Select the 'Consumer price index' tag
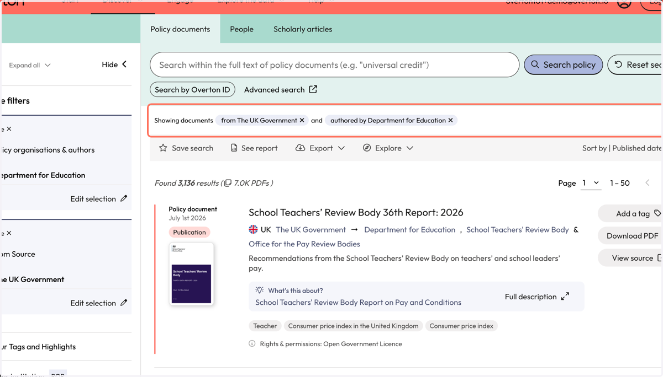Screen dimensions: 663x377 click(x=461, y=326)
